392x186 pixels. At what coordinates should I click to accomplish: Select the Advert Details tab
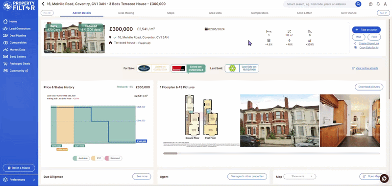pyautogui.click(x=82, y=13)
